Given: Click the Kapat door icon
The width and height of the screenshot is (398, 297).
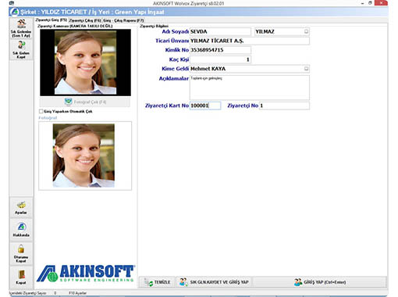Looking at the screenshot, I should coord(21,277).
